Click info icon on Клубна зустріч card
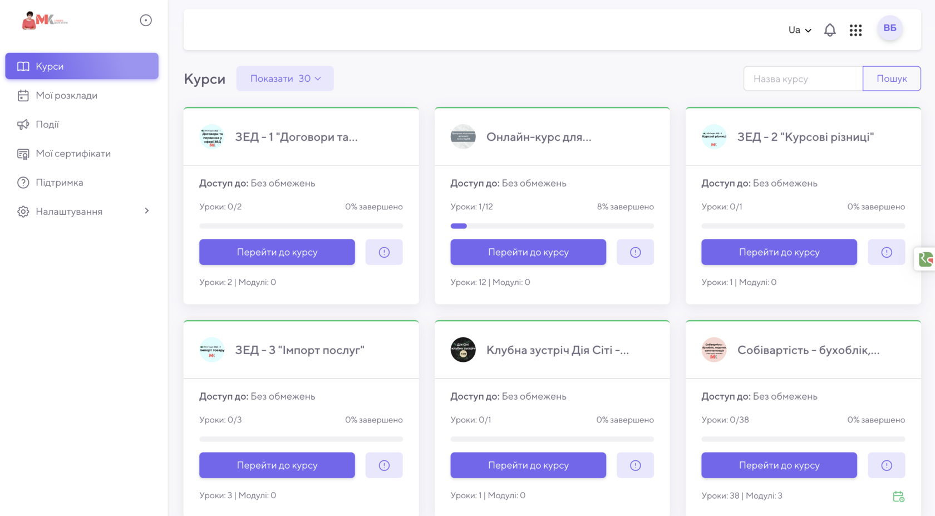Viewport: 935px width, 516px height. click(635, 465)
